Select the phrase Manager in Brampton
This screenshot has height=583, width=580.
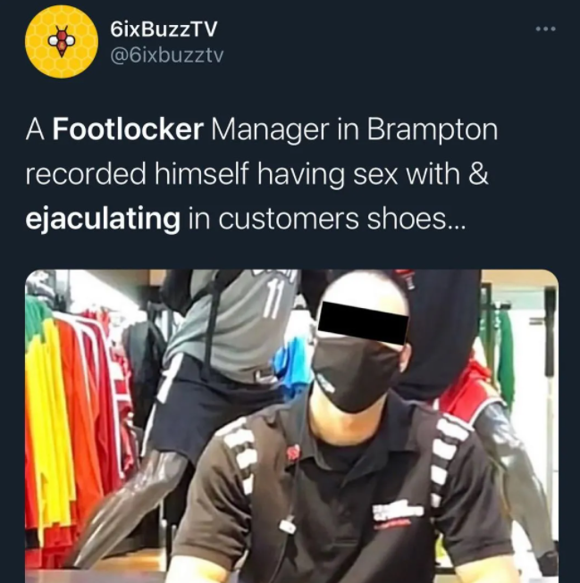354,130
